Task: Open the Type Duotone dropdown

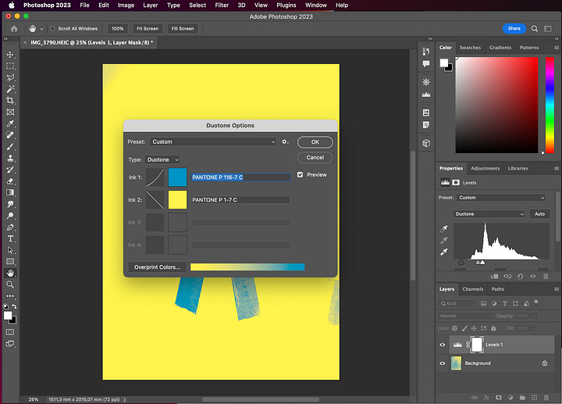Action: pyautogui.click(x=162, y=159)
